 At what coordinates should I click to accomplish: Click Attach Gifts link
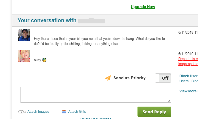pyautogui.click(x=77, y=112)
